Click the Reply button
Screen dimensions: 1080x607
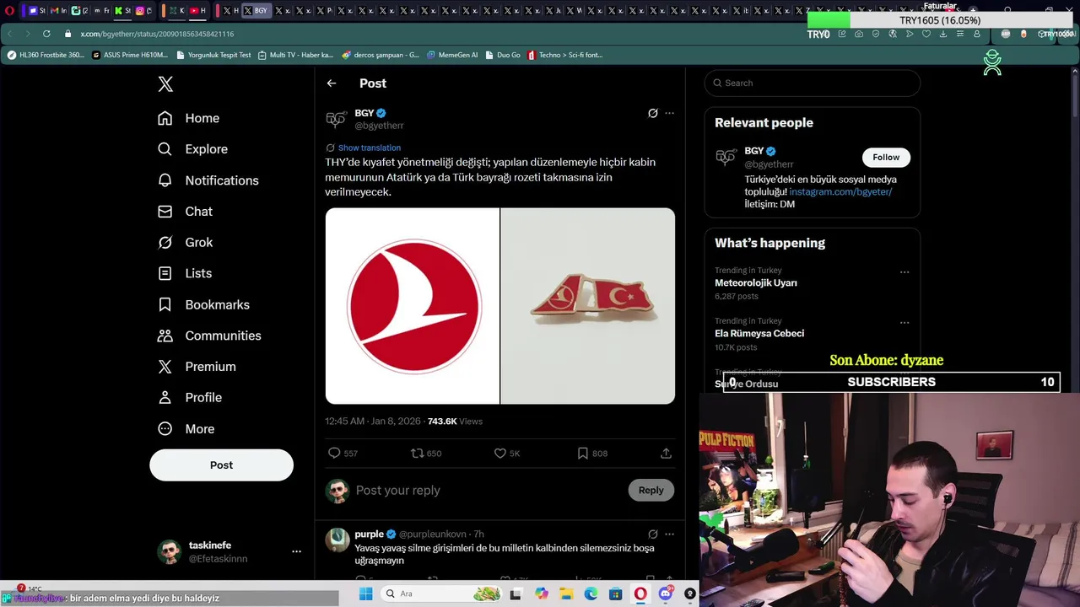click(x=651, y=491)
